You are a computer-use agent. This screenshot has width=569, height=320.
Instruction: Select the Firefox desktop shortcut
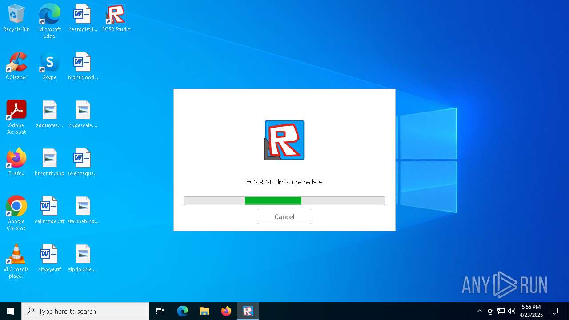(x=16, y=163)
